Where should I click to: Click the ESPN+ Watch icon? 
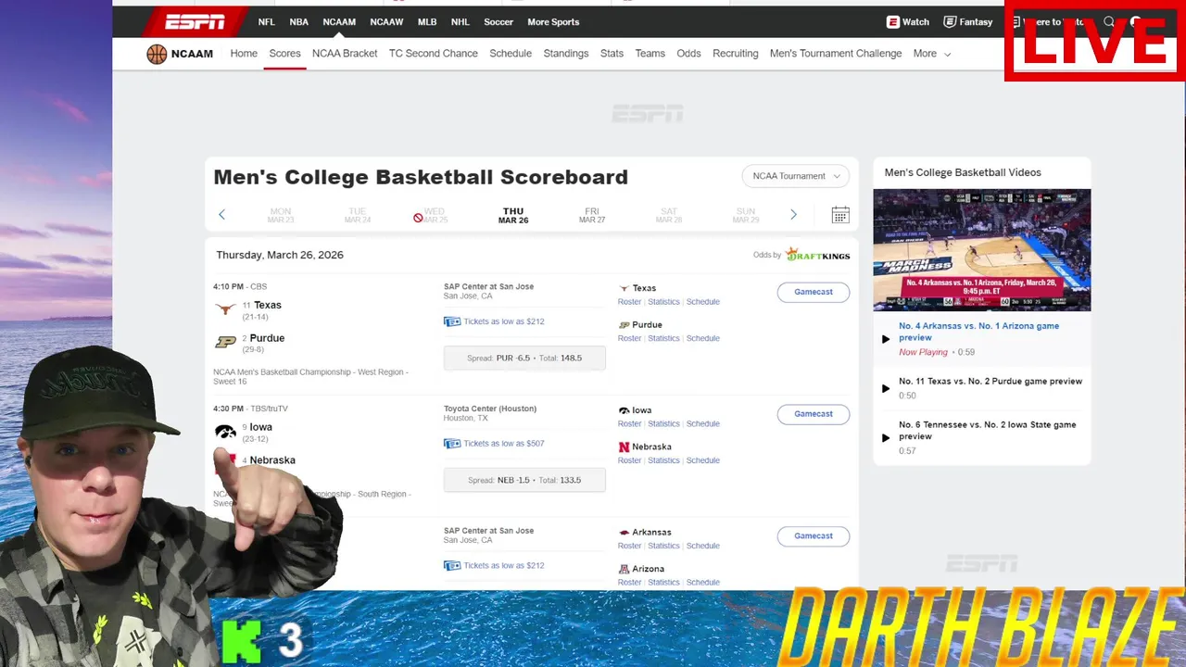(x=892, y=22)
